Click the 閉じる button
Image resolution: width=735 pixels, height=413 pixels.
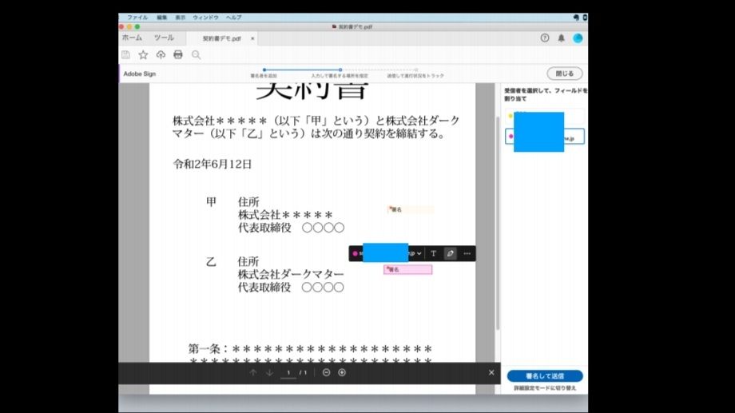pos(564,73)
